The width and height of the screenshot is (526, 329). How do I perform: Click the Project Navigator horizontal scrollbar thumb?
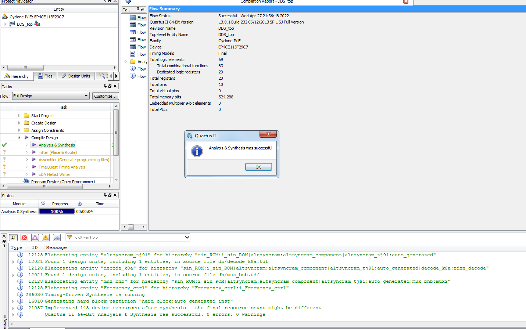[25, 68]
